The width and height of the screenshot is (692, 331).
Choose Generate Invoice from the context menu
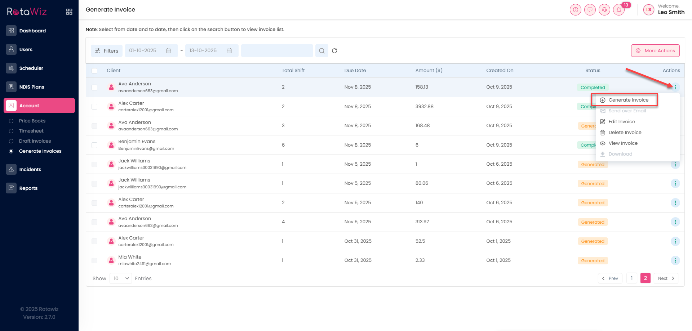pyautogui.click(x=628, y=100)
